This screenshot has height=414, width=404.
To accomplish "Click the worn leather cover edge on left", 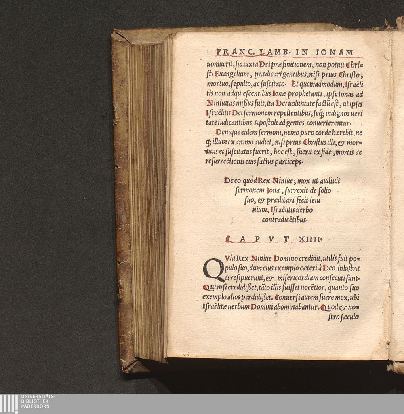I will (120, 202).
